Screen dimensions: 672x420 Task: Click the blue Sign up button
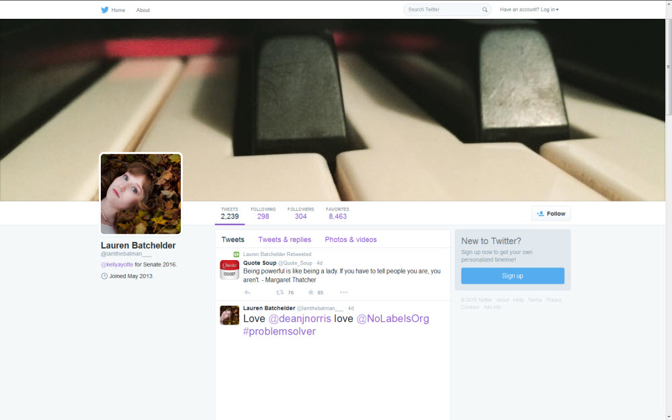click(512, 276)
